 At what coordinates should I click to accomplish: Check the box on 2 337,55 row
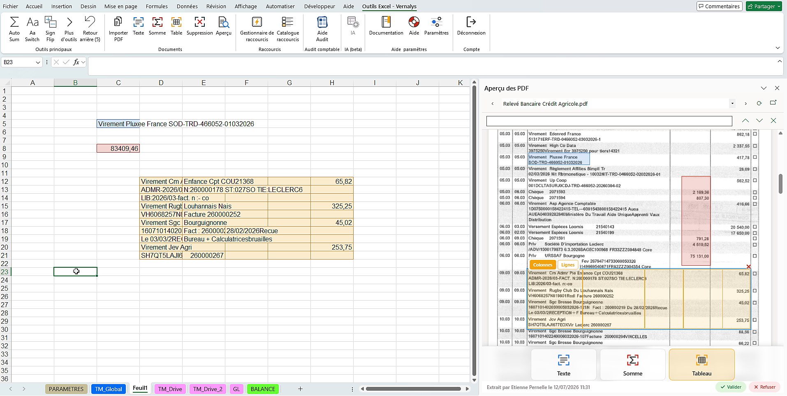click(755, 146)
